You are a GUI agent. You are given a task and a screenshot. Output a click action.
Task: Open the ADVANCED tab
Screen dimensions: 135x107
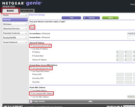pos(27,11)
